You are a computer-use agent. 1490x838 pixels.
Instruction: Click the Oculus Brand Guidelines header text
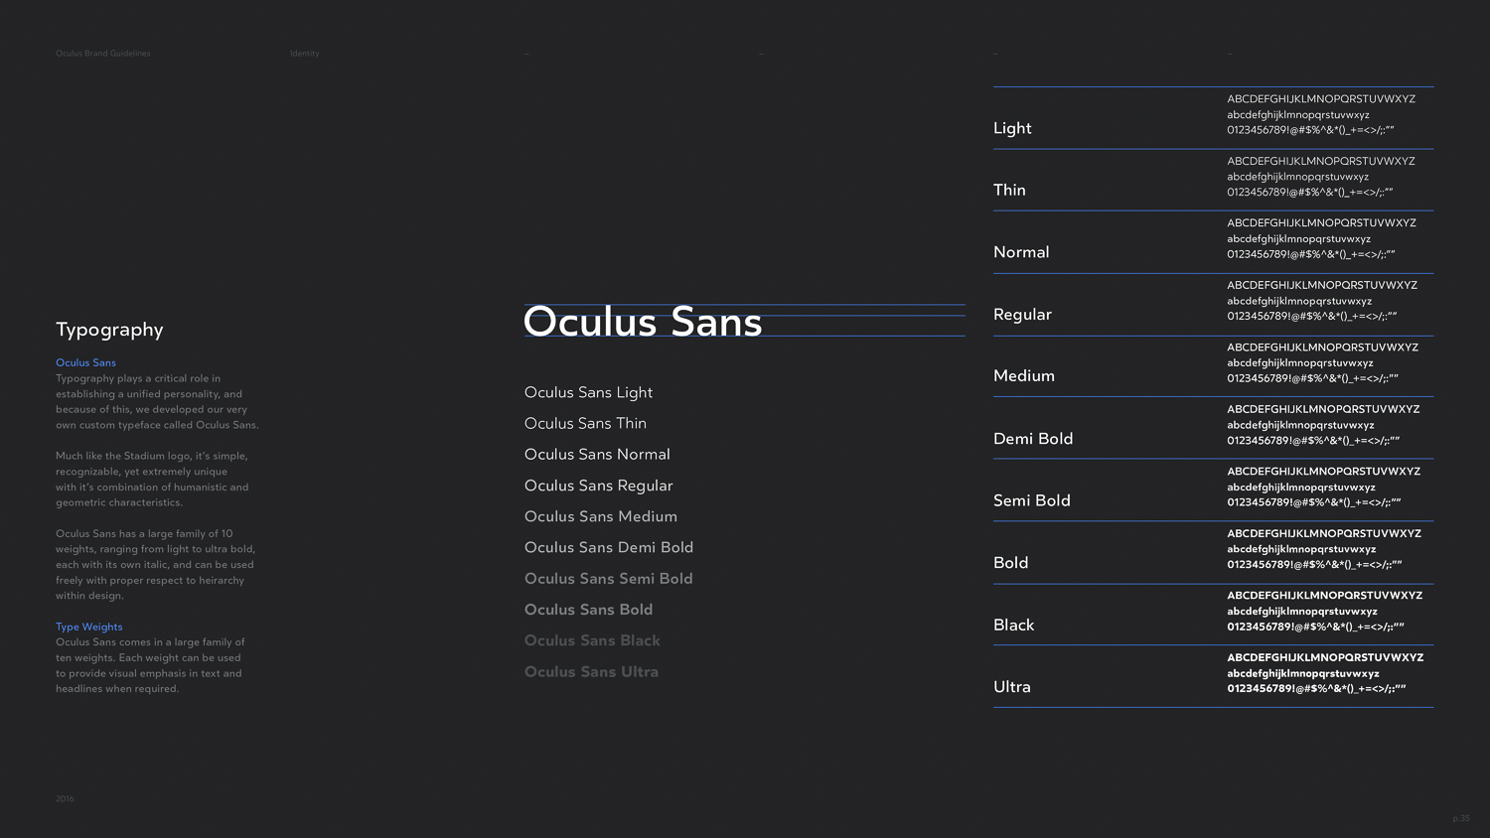click(102, 54)
